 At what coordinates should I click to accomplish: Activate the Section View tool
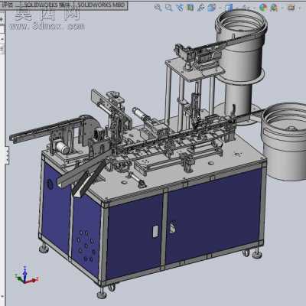[x=190, y=8]
